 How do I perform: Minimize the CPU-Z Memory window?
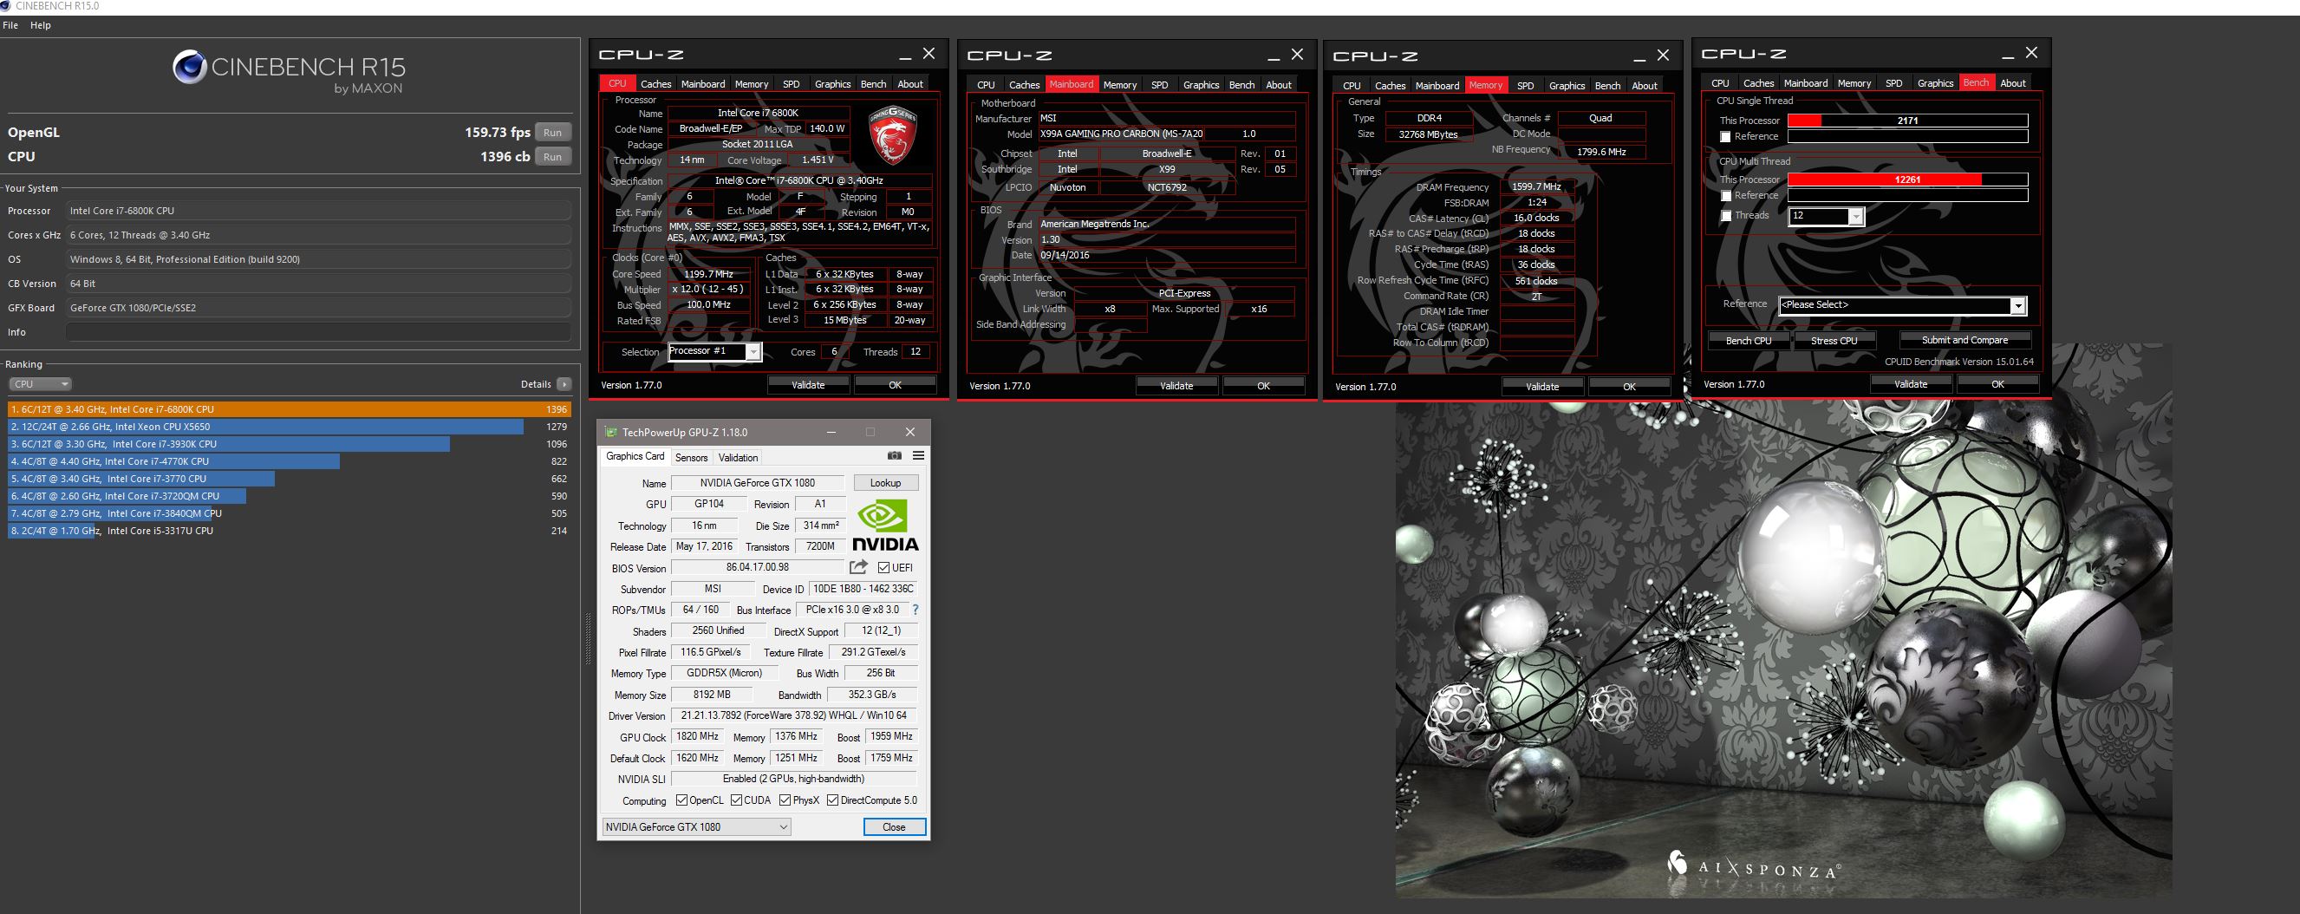point(1639,57)
